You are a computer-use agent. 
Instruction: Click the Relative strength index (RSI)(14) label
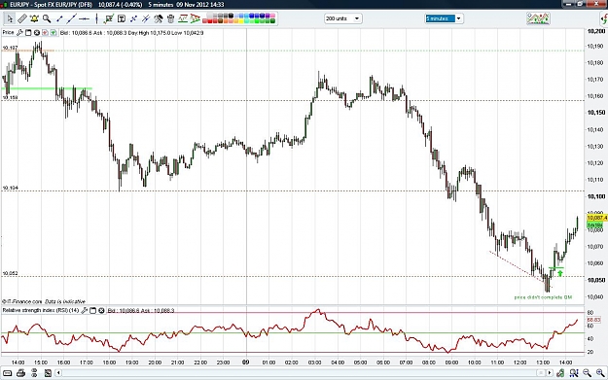click(x=41, y=311)
